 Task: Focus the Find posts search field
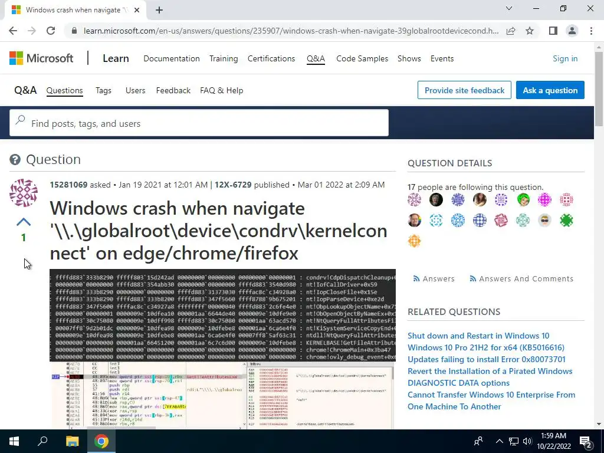point(199,123)
